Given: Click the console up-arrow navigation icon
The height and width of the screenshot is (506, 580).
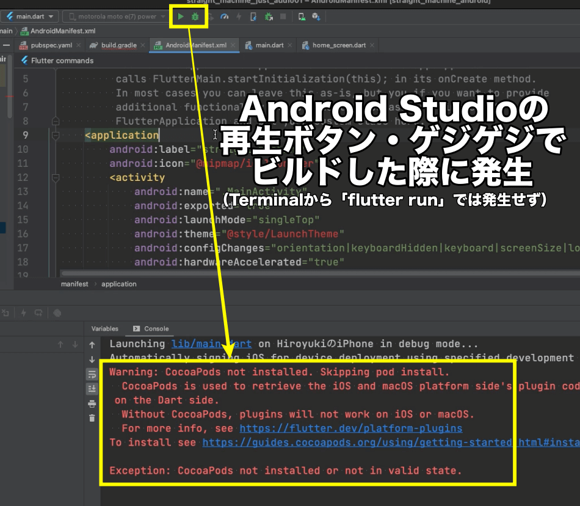Looking at the screenshot, I should coord(92,345).
